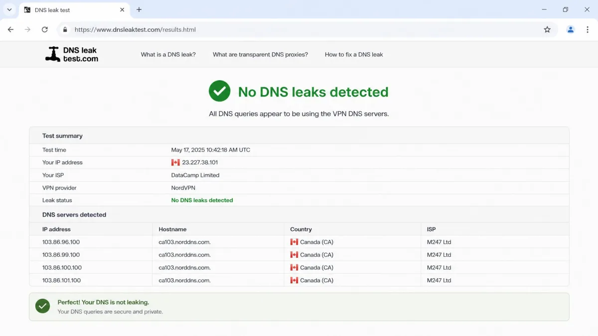This screenshot has width=598, height=336.
Task: Click the 'Test summary' section header
Action: (62, 136)
